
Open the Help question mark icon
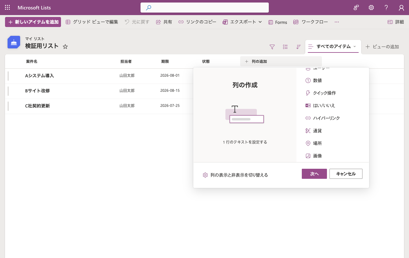[x=386, y=8]
